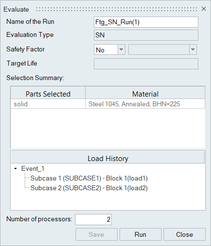This screenshot has width=211, height=246.
Task: Click the Close button
Action: coord(184,234)
